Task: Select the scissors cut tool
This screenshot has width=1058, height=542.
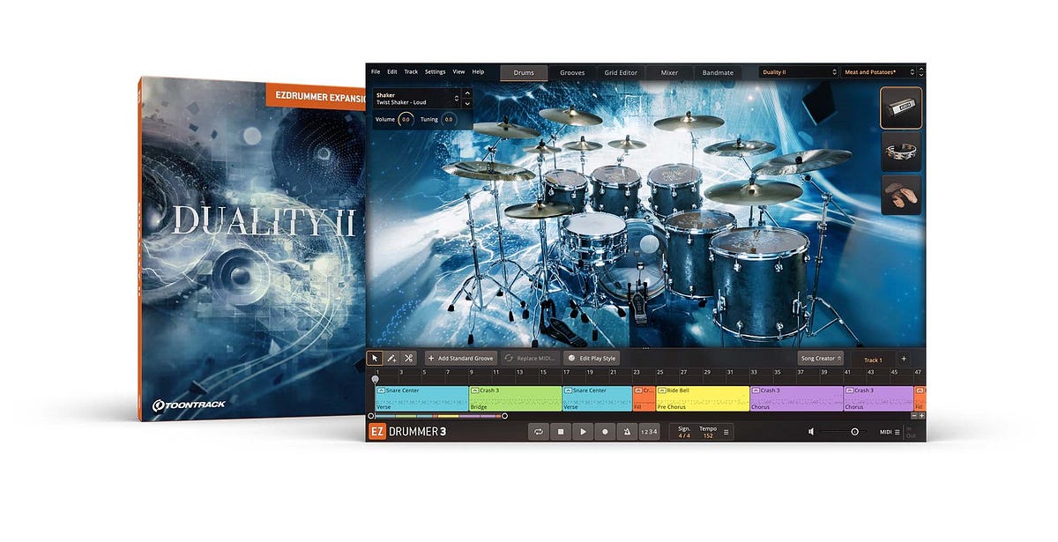Action: (x=408, y=358)
